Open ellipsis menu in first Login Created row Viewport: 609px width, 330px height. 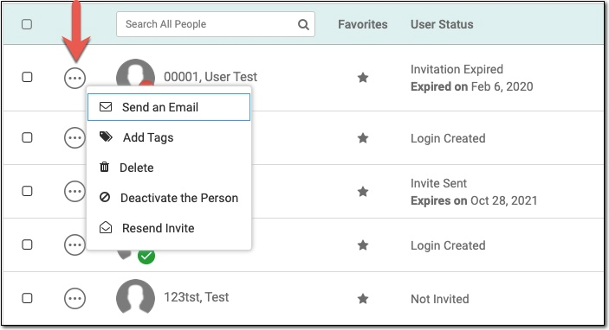point(75,138)
